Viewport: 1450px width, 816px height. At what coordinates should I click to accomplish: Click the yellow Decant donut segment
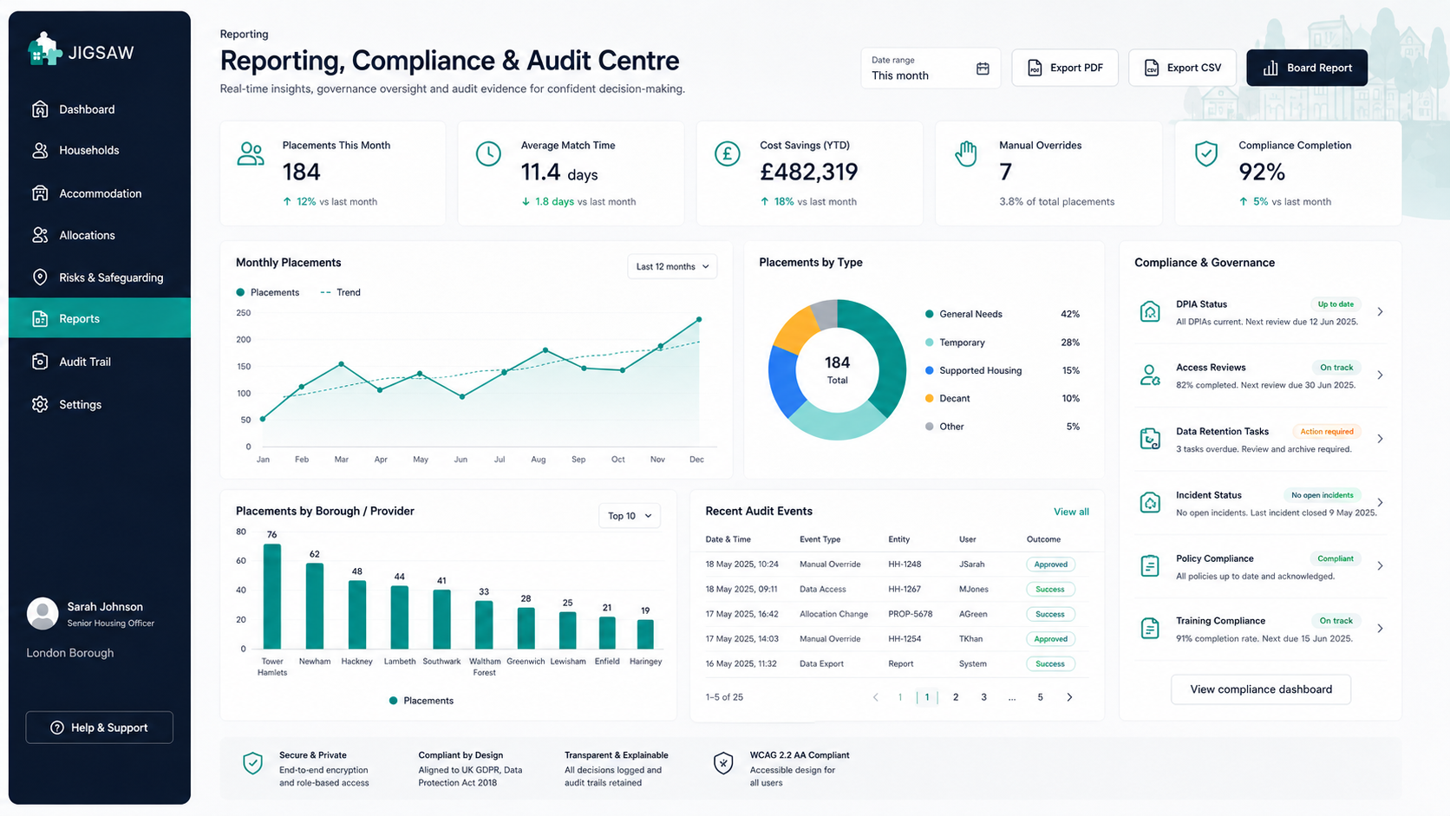794,327
